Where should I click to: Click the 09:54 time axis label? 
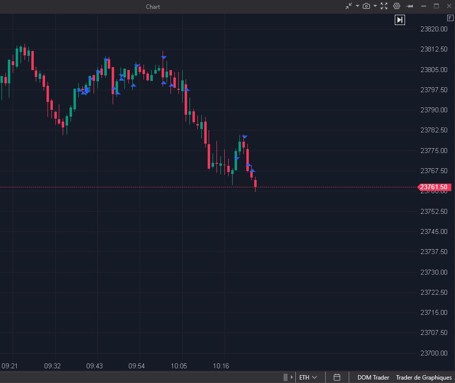(x=137, y=366)
